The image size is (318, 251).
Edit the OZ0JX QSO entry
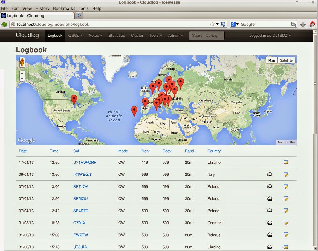click(x=286, y=223)
